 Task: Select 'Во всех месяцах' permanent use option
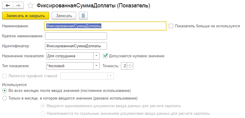tap(4, 91)
